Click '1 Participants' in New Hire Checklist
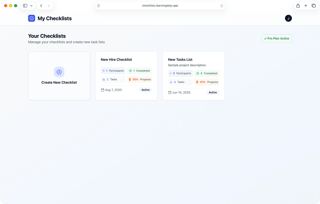The width and height of the screenshot is (320, 204). pyautogui.click(x=113, y=71)
